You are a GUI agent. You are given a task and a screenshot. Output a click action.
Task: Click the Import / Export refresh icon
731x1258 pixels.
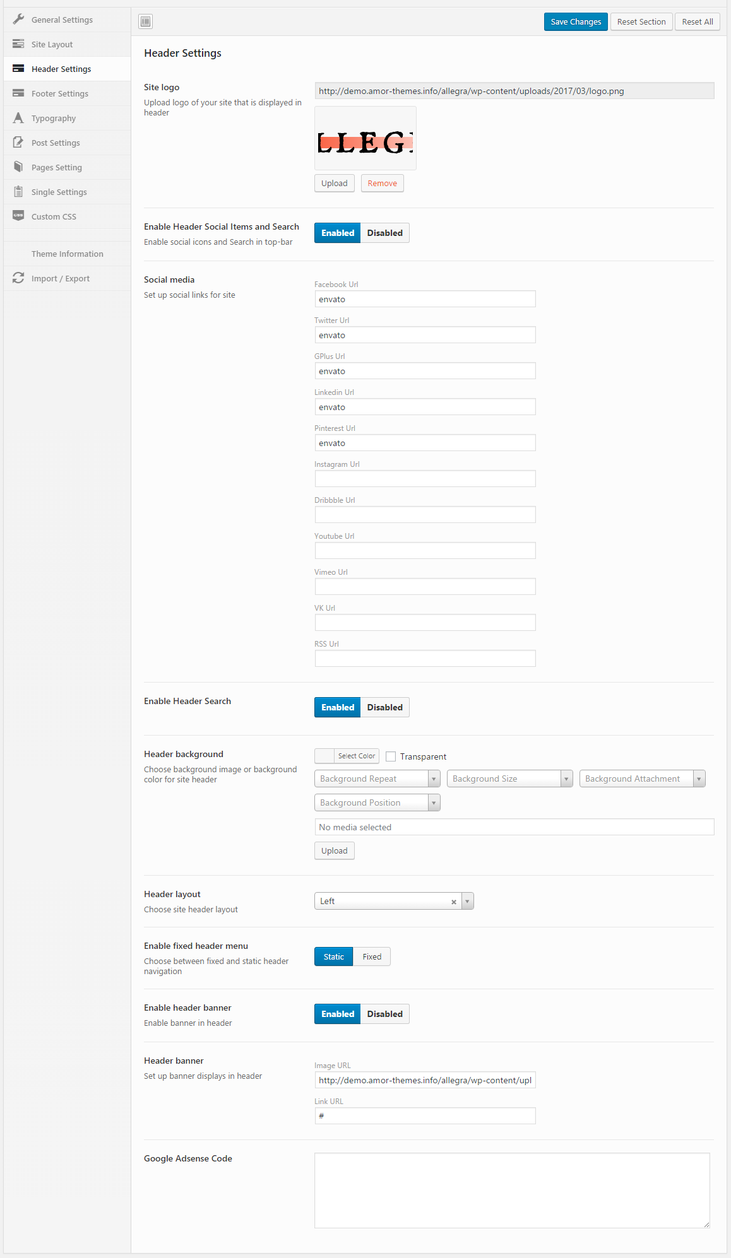tap(18, 278)
